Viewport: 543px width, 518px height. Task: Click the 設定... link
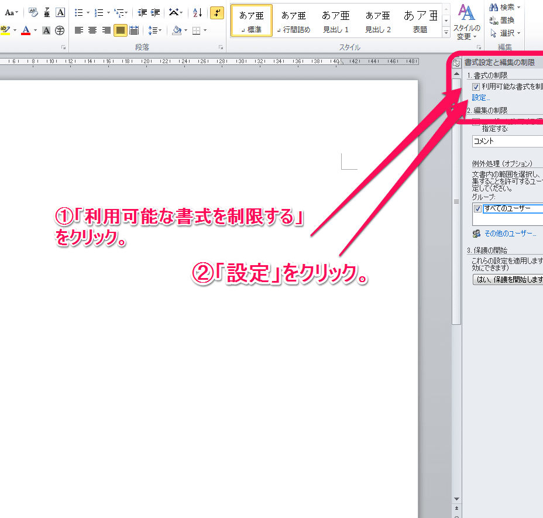click(481, 98)
